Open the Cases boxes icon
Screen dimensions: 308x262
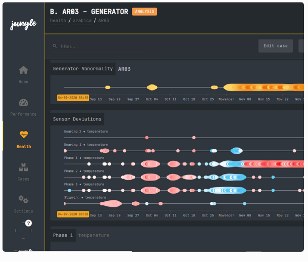[23, 167]
